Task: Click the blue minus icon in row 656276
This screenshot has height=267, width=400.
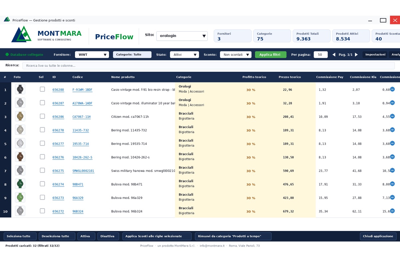Action: (392, 157)
